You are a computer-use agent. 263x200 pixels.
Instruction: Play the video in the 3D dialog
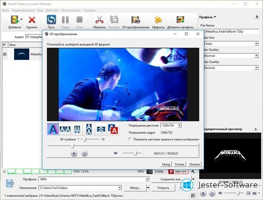(x=74, y=153)
